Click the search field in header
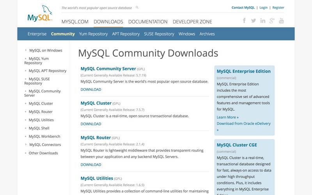The image size is (312, 195). coord(97,8)
